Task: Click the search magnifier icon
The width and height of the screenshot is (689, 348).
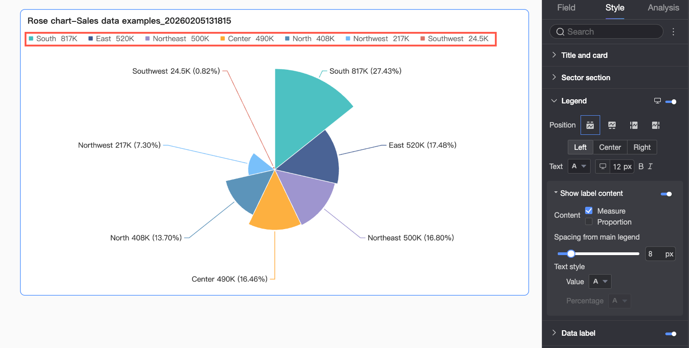Action: click(560, 31)
